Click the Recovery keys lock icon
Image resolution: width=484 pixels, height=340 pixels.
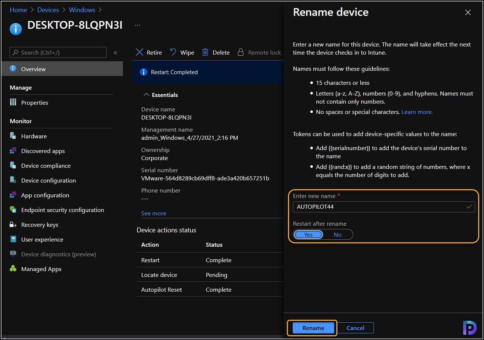point(13,224)
